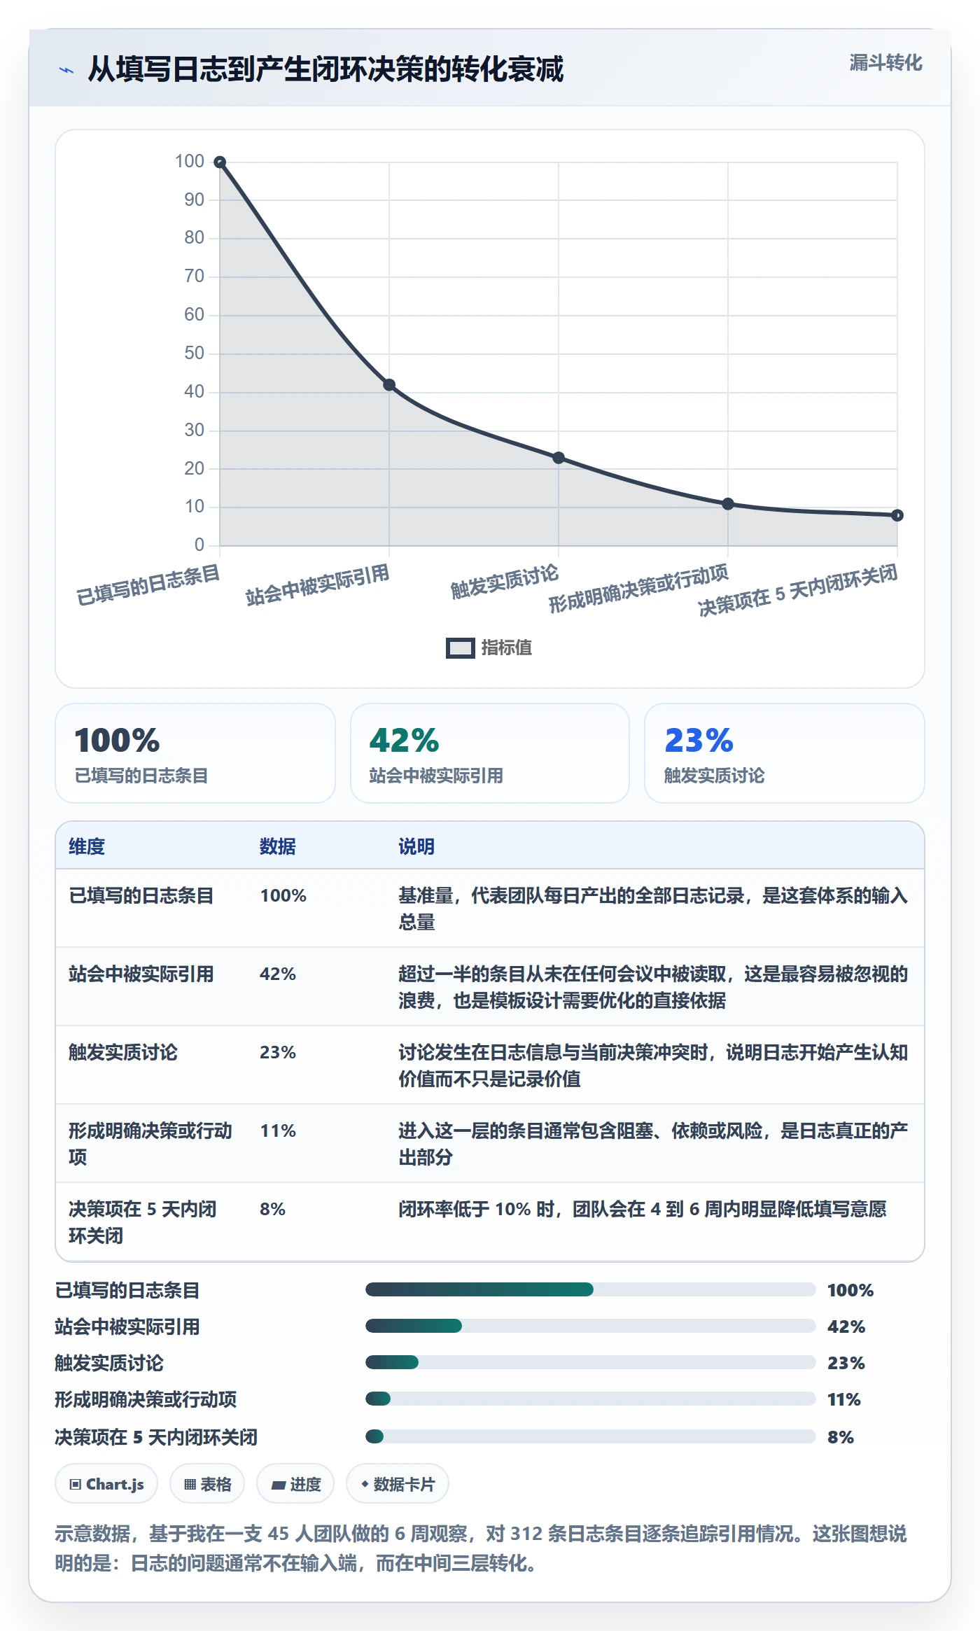Click the 数据 column header

point(278,846)
